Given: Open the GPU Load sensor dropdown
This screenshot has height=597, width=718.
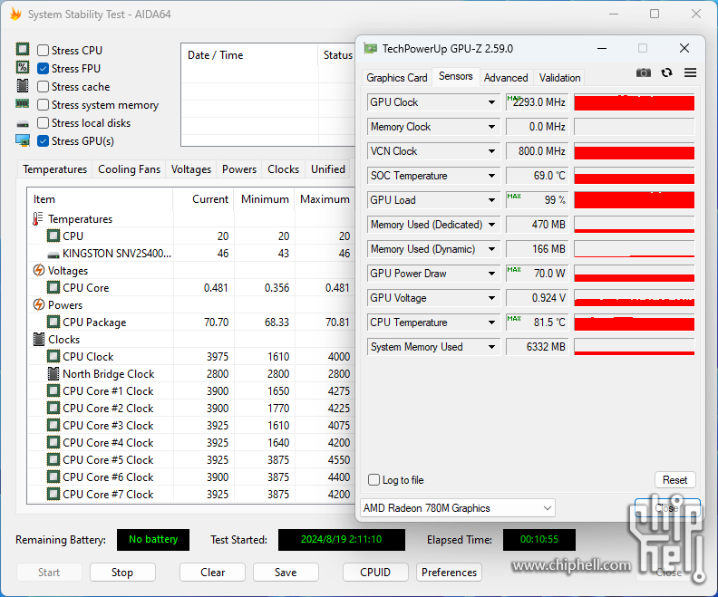Looking at the screenshot, I should [491, 200].
